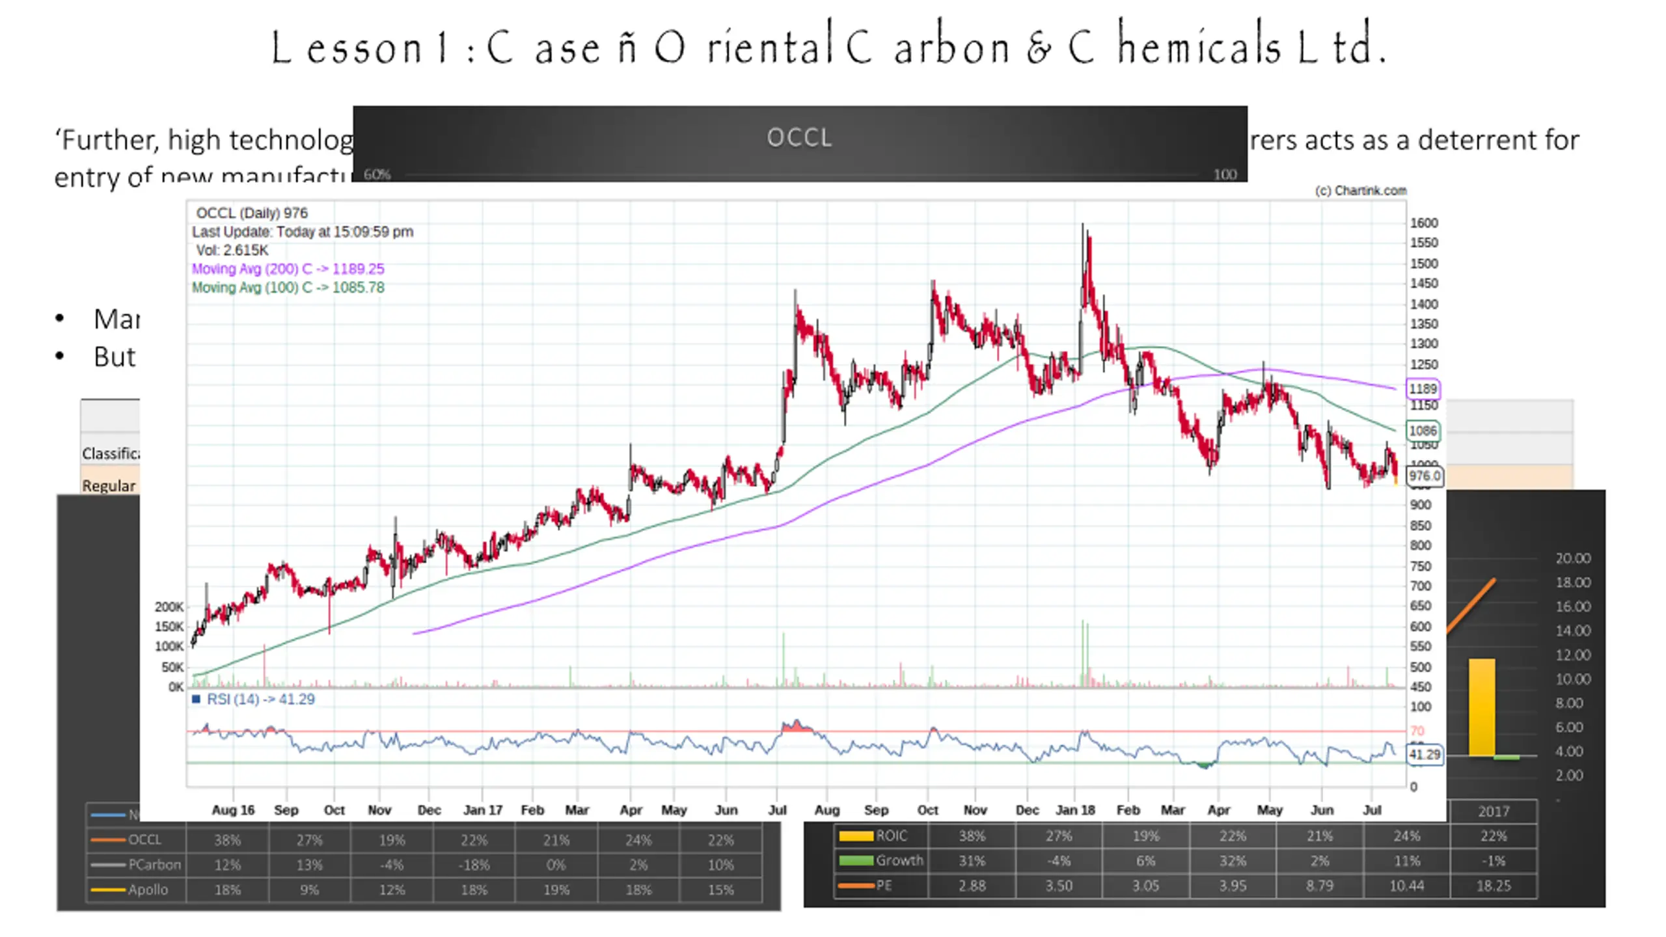Click the OCCL orange legend line in left table
The height and width of the screenshot is (937, 1666).
pyautogui.click(x=107, y=839)
